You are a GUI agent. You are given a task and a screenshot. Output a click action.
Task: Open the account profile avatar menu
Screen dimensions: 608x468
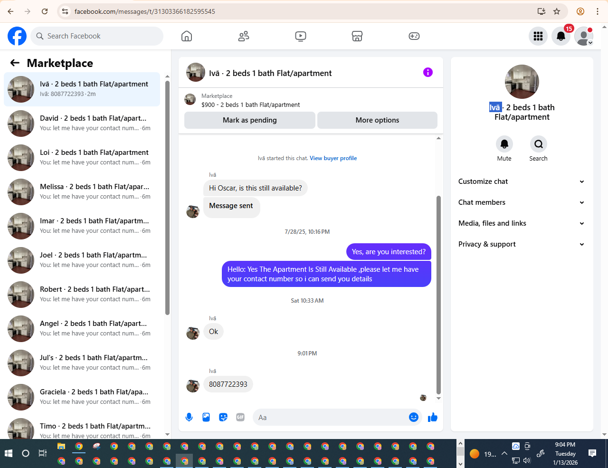click(x=584, y=36)
